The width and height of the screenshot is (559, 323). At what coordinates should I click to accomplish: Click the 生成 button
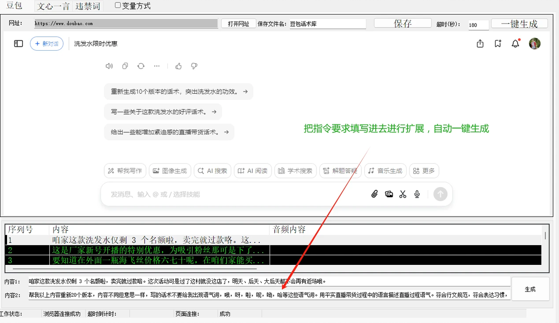(530, 289)
